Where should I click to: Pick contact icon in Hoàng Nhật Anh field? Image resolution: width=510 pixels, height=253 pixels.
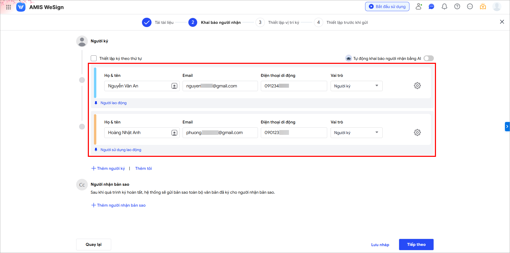click(x=174, y=133)
